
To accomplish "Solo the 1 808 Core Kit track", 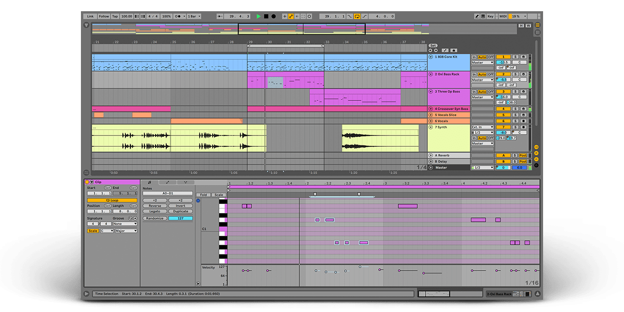I will click(x=515, y=57).
